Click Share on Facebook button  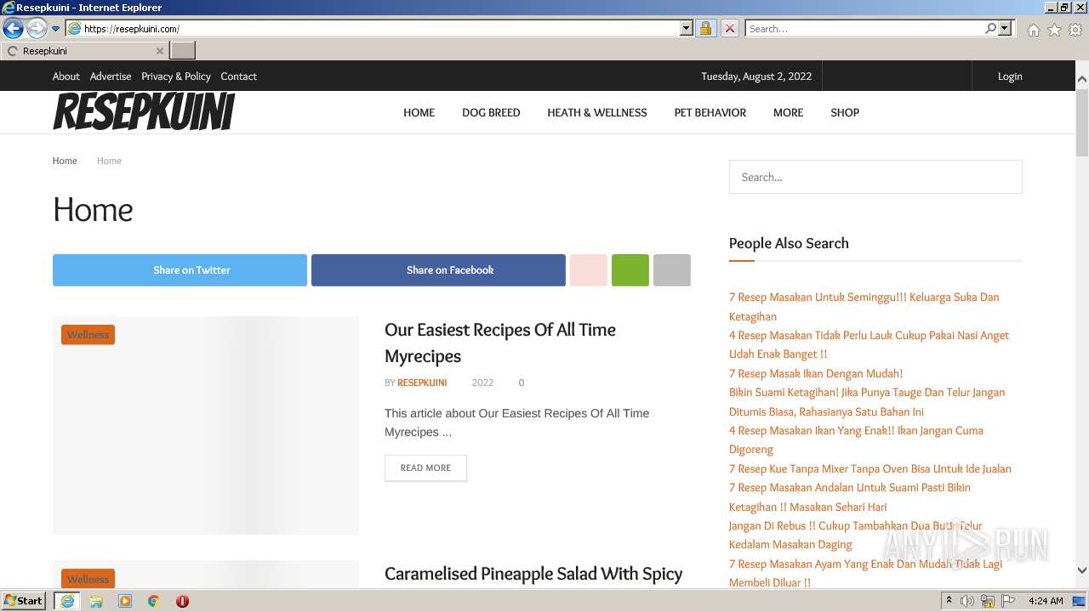(x=438, y=270)
